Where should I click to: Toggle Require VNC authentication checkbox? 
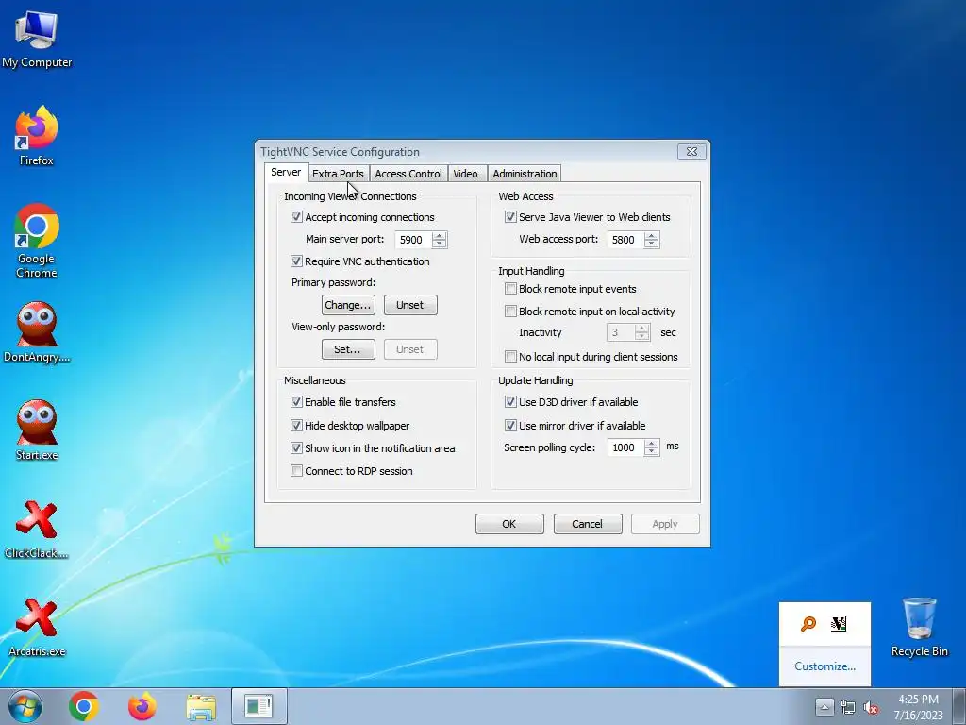pyautogui.click(x=296, y=261)
